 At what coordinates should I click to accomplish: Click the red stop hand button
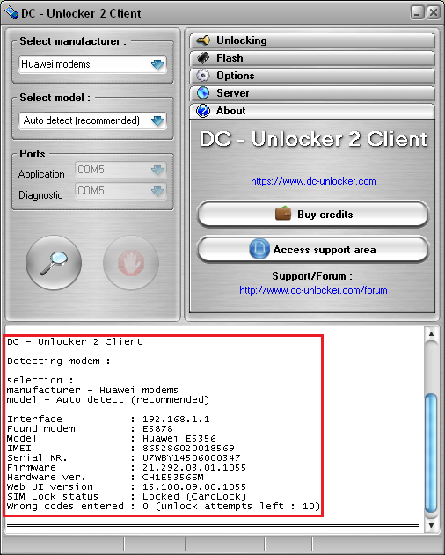(131, 263)
